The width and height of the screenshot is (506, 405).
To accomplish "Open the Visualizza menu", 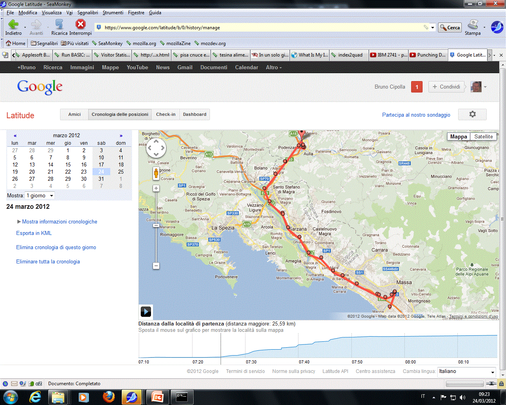I will 52,13.
